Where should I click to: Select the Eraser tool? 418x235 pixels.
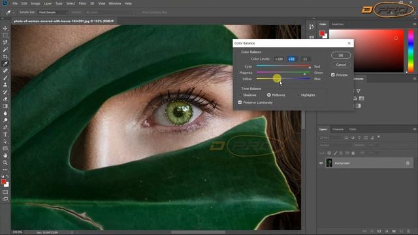pyautogui.click(x=5, y=99)
